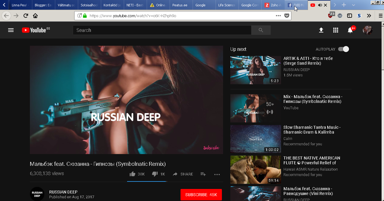The width and height of the screenshot is (384, 201).
Task: Switch to the Peatus.ee tab
Action: 181,5
